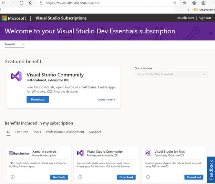Expand hidden favorites bar chevron
Viewport: 215px width, 184px height.
pyautogui.click(x=188, y=10)
